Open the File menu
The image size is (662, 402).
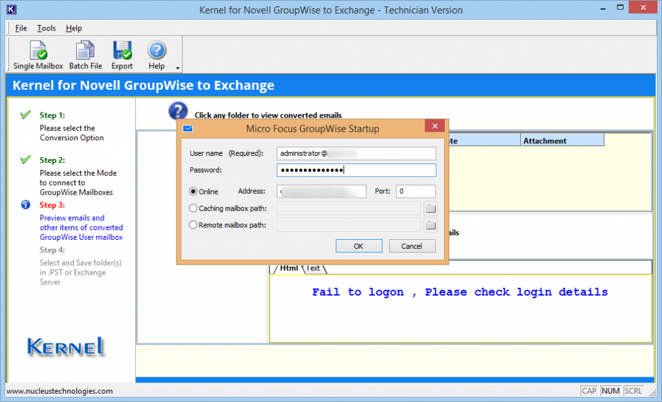[20, 28]
